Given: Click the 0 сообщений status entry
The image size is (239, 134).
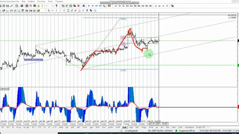Looking at the screenshot, I should click(131, 131).
